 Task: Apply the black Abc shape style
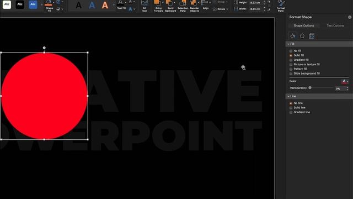tap(20, 4)
